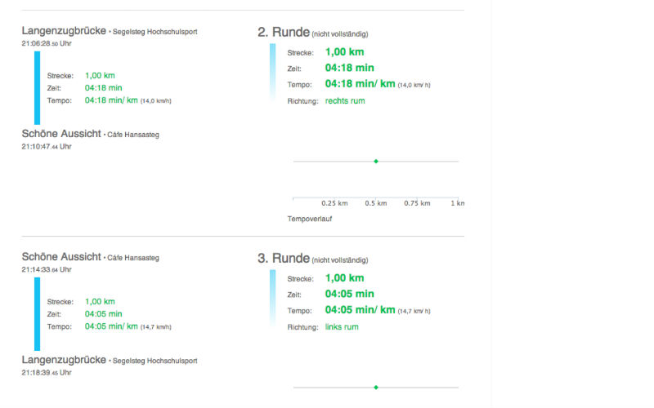The image size is (654, 408).
Task: Select the 'links rum' direction text
Action: pyautogui.click(x=342, y=326)
